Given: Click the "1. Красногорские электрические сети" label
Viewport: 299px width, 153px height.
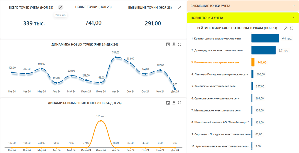Looking at the screenshot, I should (216, 39).
